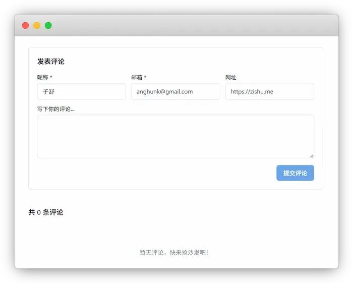Screen dimensions: 353x283
Task: Click the 网址 label
Action: pyautogui.click(x=231, y=78)
